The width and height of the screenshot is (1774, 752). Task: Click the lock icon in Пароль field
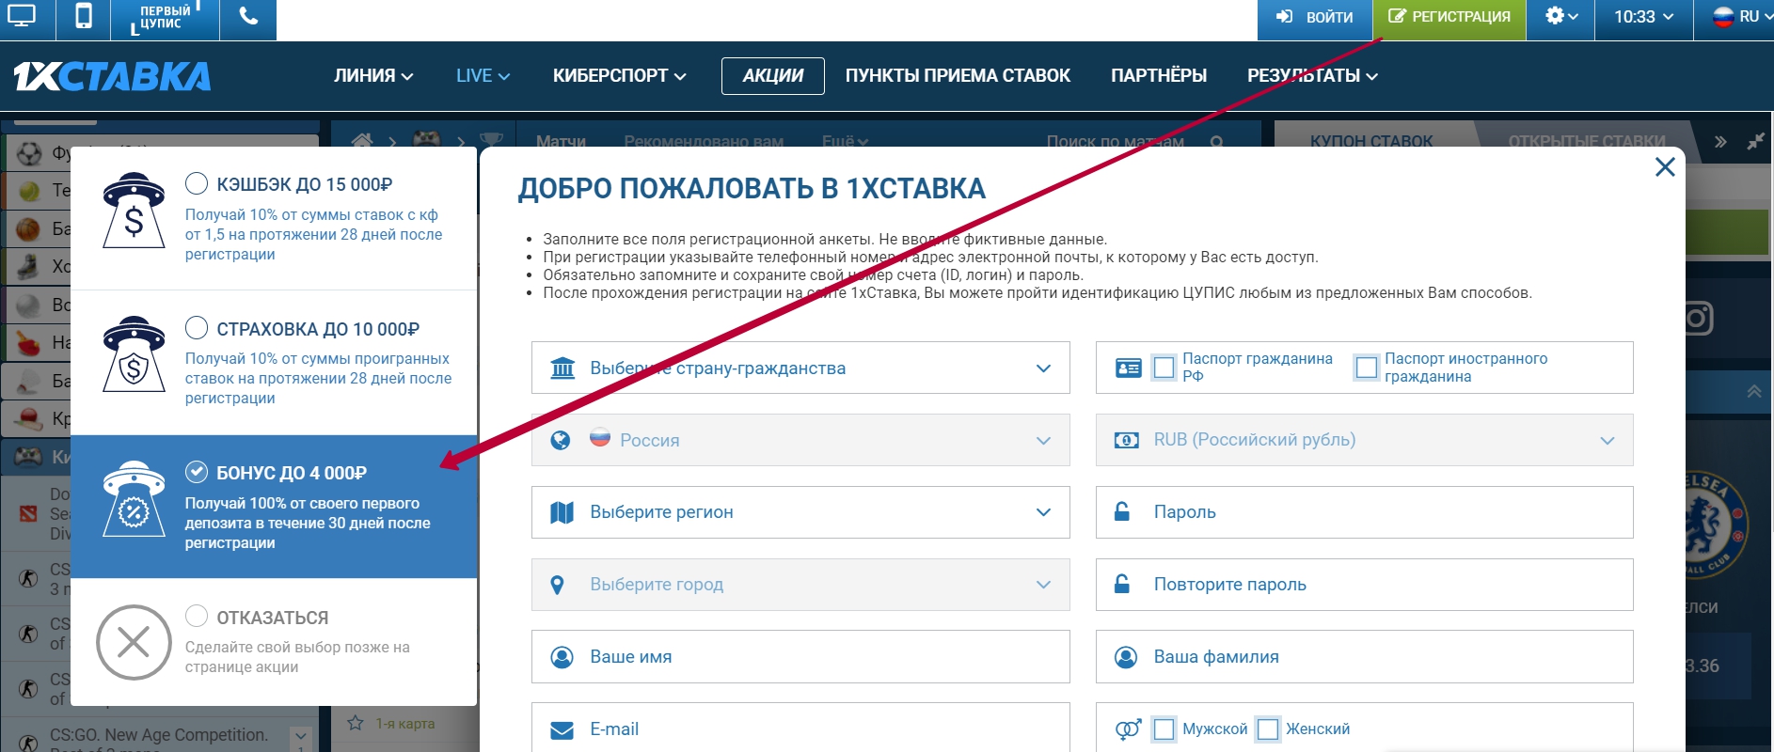[x=1121, y=512]
